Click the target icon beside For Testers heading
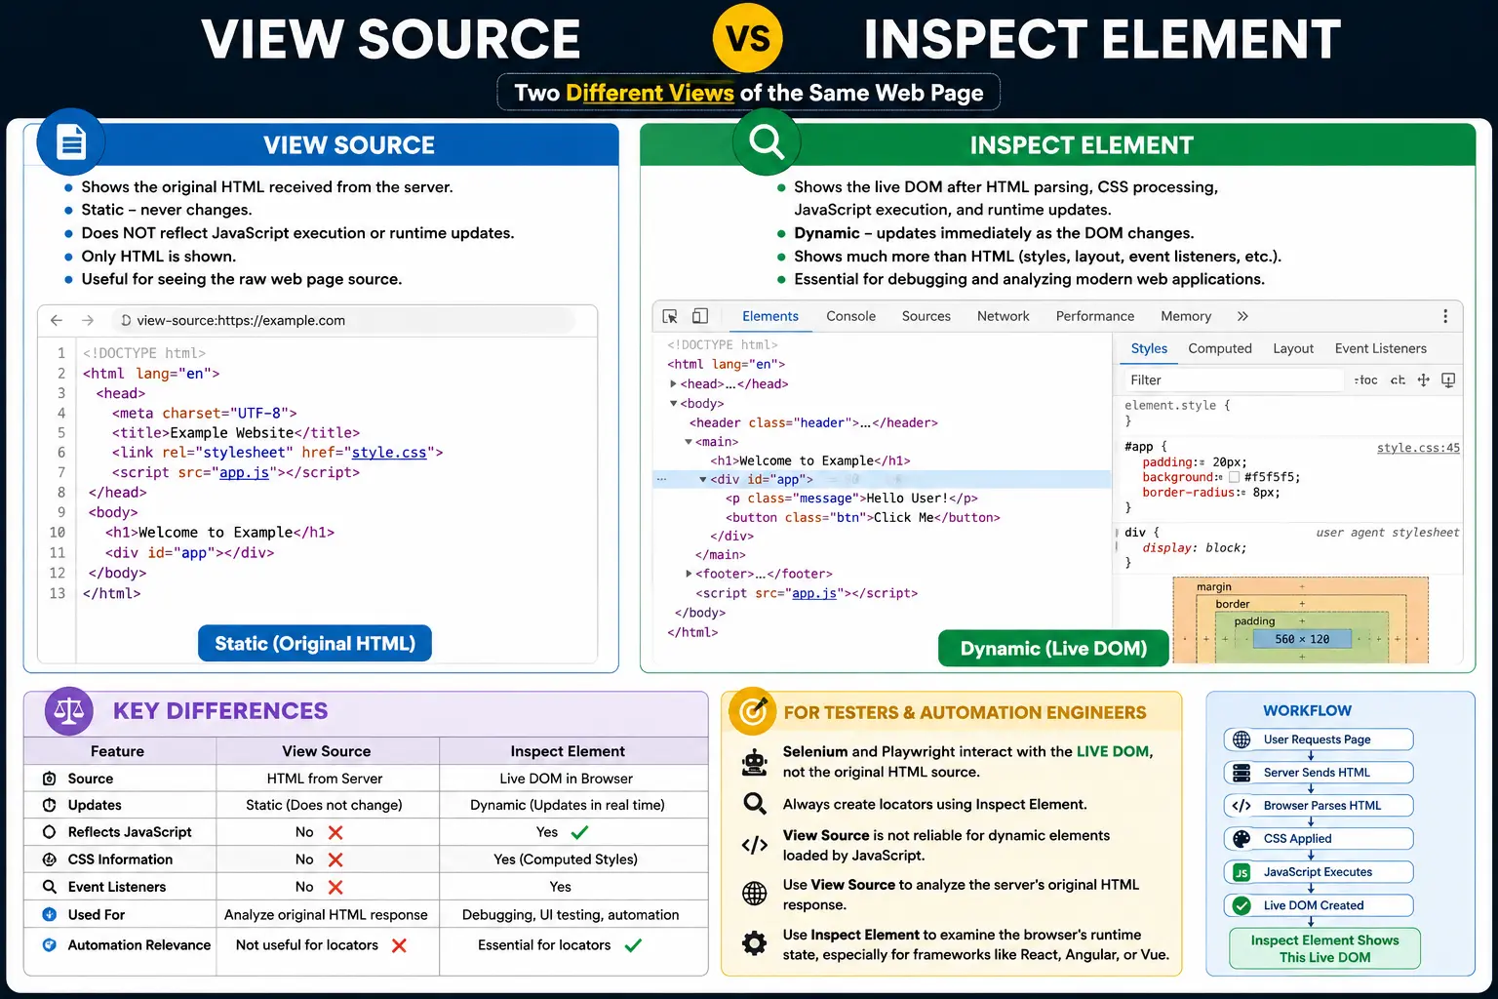The height and width of the screenshot is (999, 1498). tap(752, 712)
